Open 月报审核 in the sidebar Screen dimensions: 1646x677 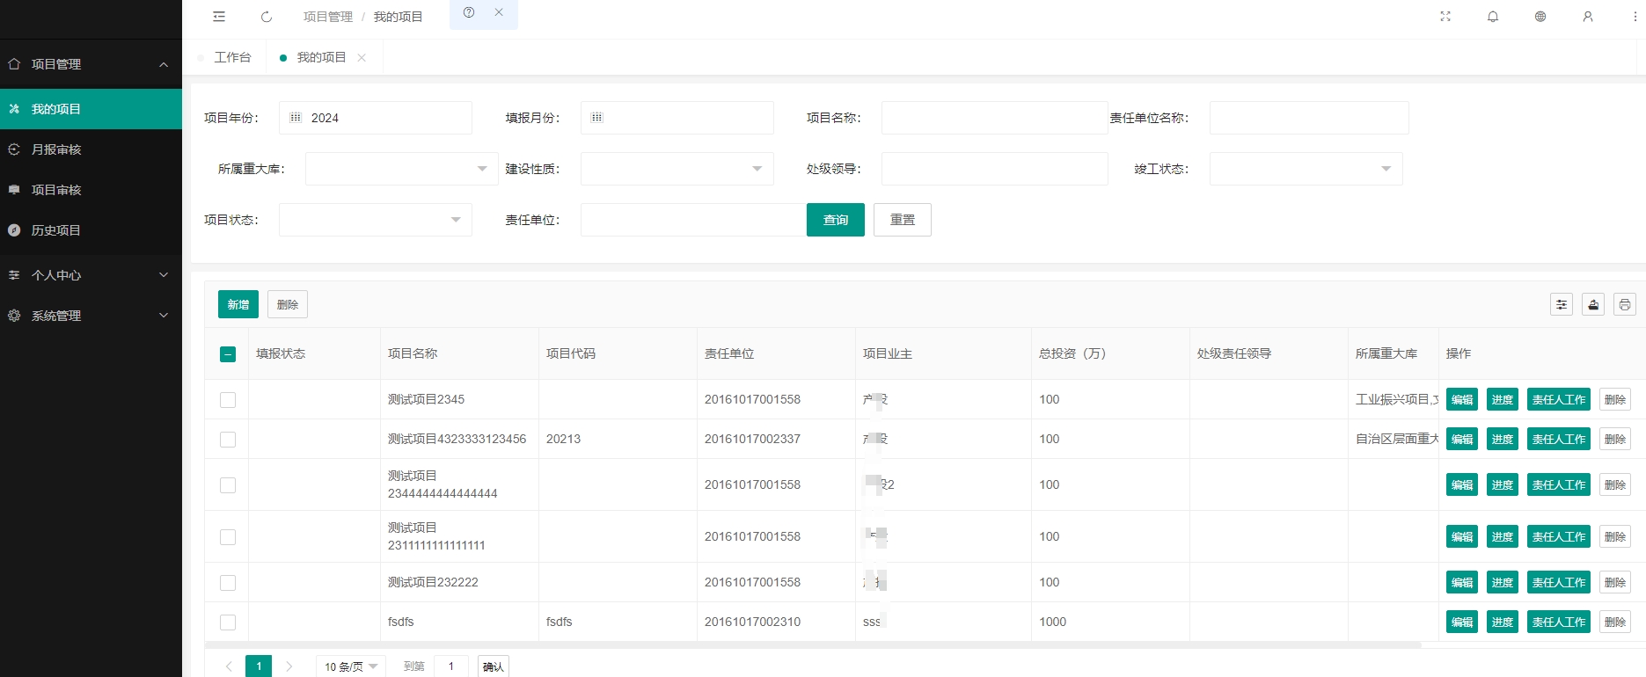91,149
